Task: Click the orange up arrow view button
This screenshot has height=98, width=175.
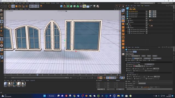Action: point(123,41)
